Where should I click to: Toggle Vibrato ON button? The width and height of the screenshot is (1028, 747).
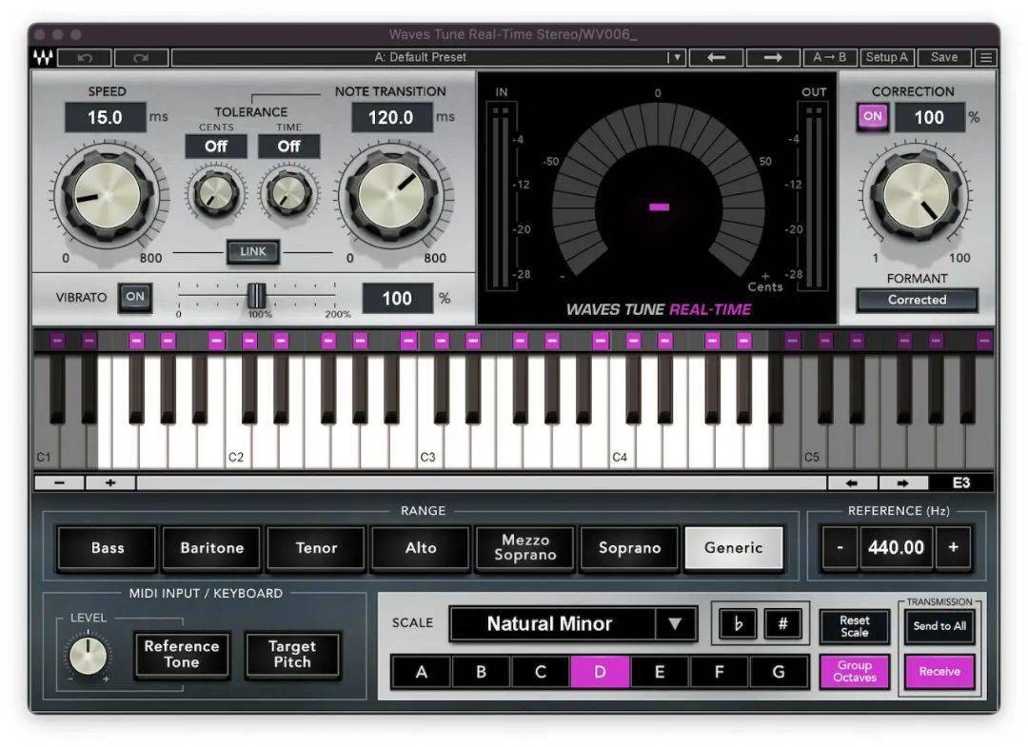pos(135,297)
